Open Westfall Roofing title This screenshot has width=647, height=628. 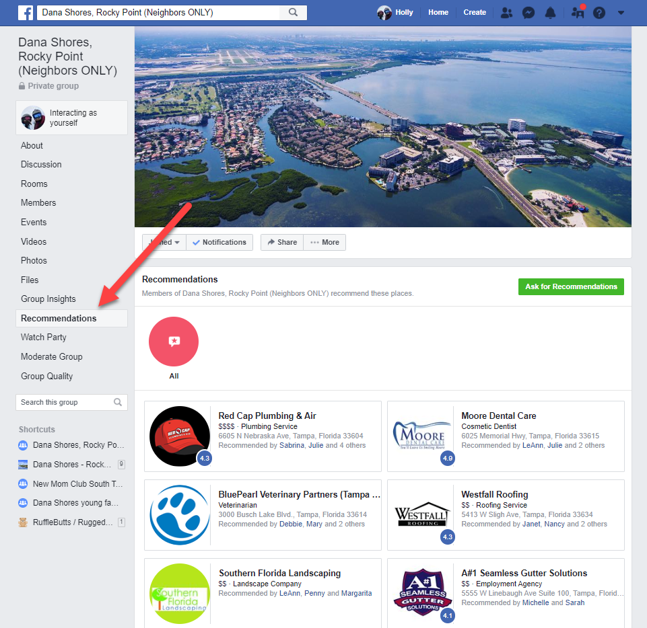(495, 494)
